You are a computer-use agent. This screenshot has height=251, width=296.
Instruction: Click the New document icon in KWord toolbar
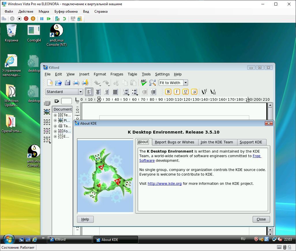coord(50,83)
